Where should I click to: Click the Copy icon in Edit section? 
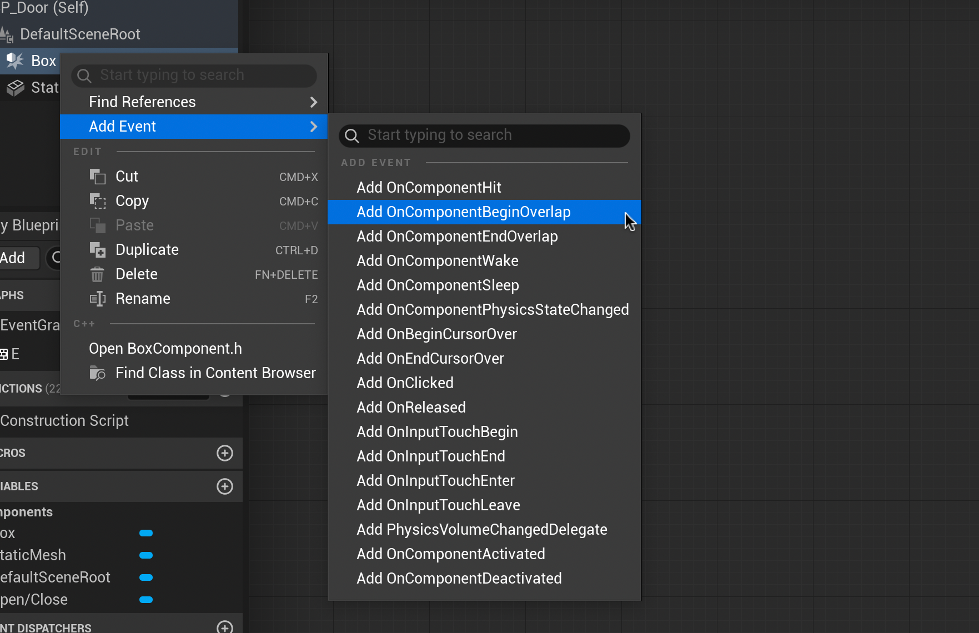98,201
